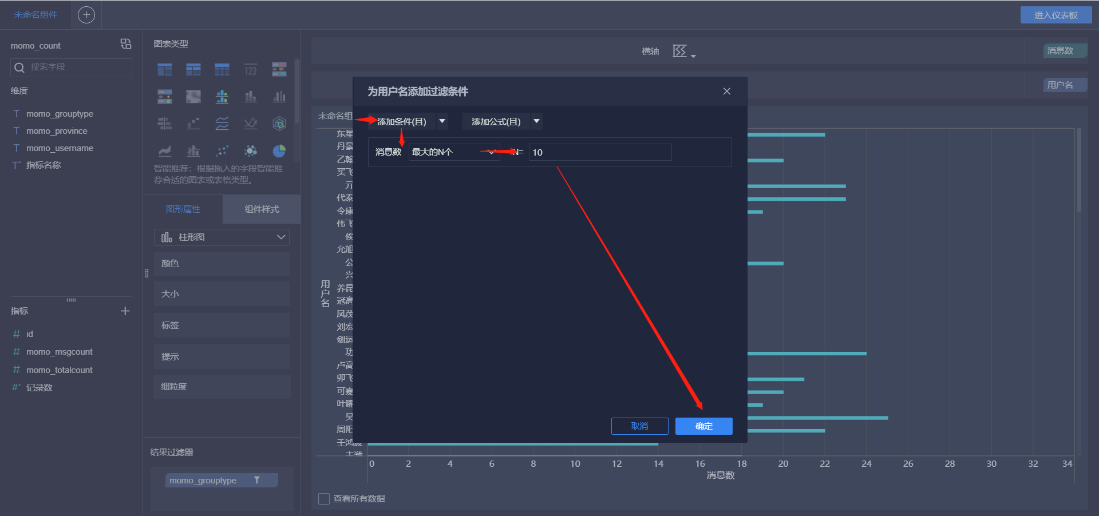Click the 提示 attribute drop area
1099x516 pixels.
coord(222,357)
